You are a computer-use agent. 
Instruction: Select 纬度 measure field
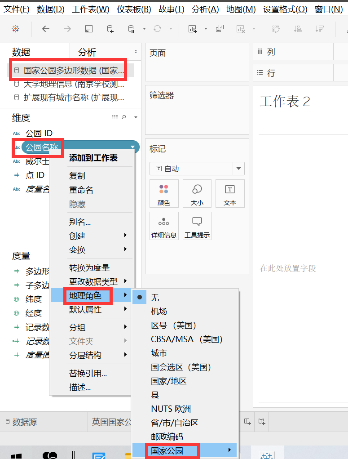point(33,299)
